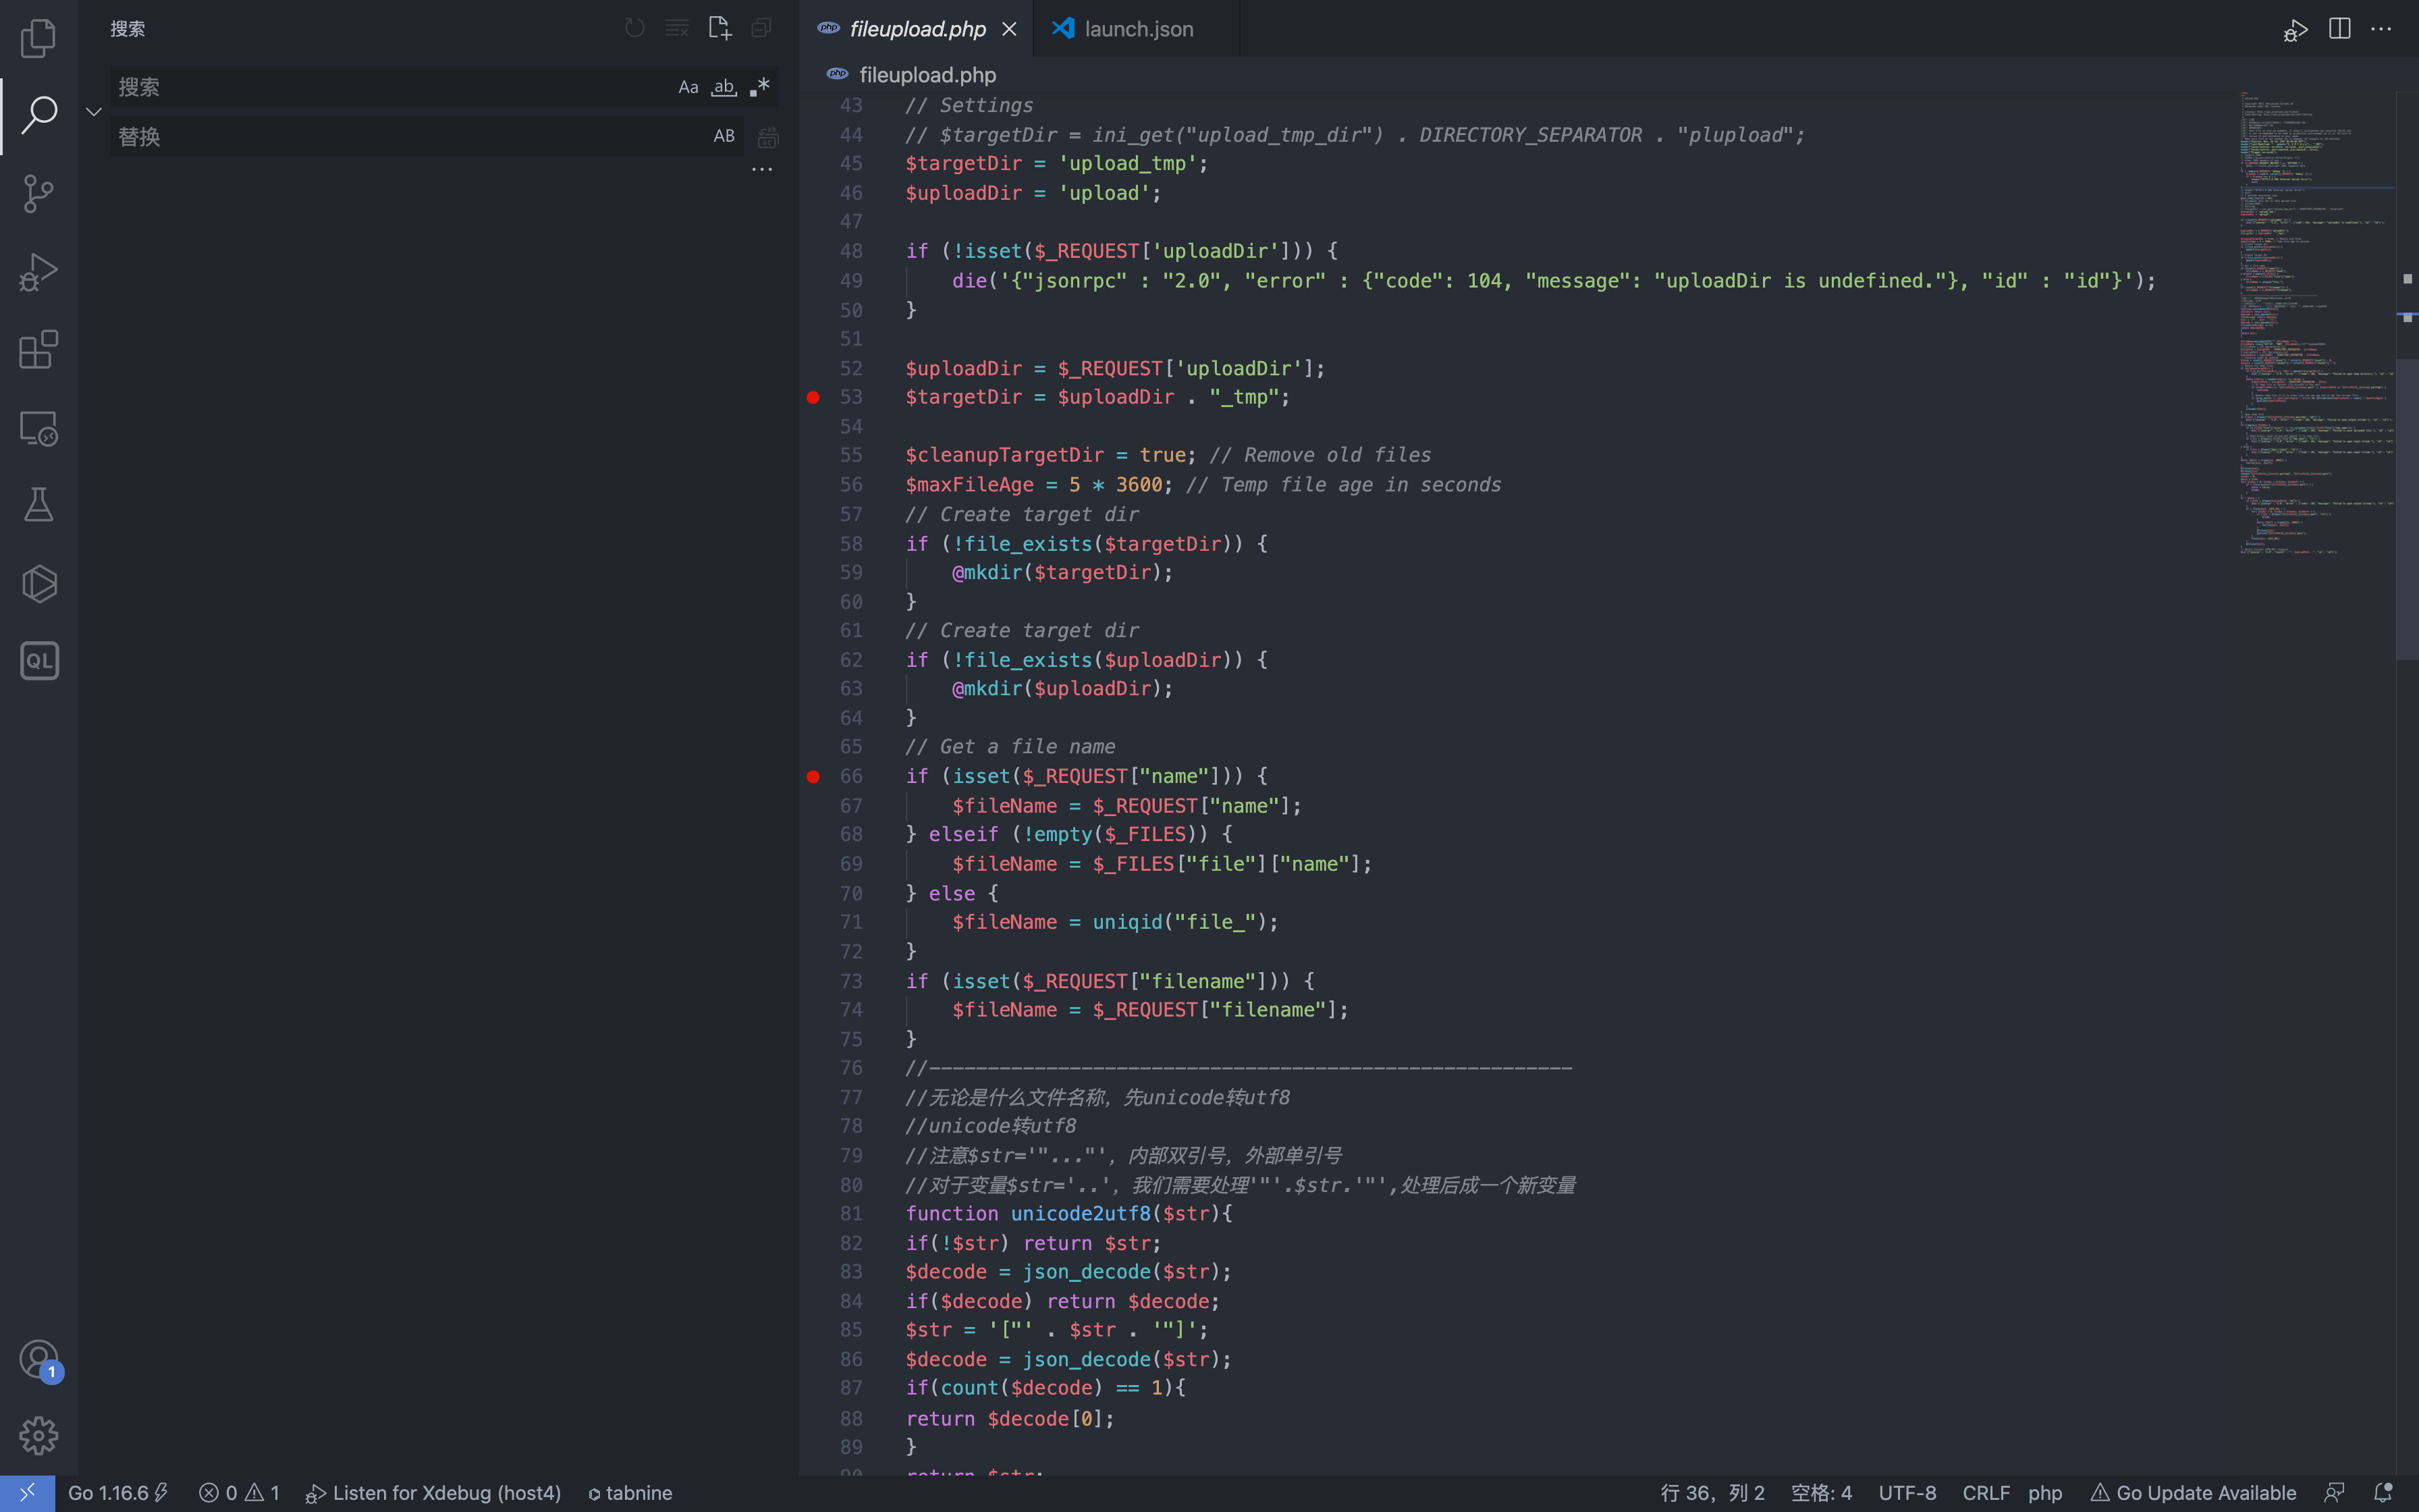Toggle breakpoint on line 53

tap(813, 398)
